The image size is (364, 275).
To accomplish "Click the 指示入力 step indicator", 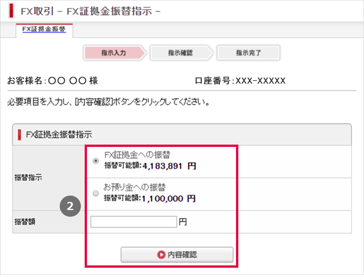I will point(114,53).
